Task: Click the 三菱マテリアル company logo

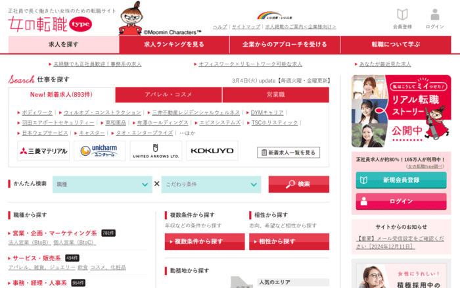Action: [43, 151]
